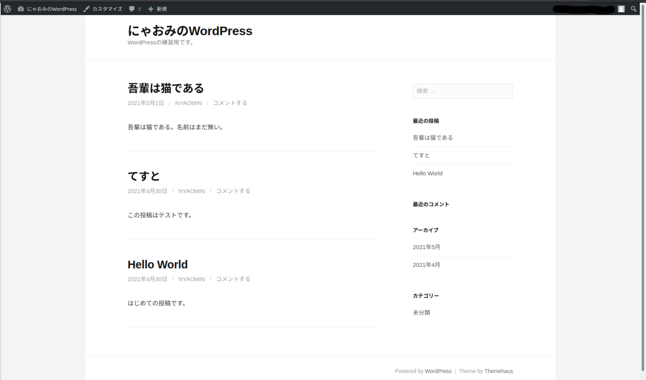Click コメントする under Hello World
This screenshot has height=380, width=646.
[233, 279]
